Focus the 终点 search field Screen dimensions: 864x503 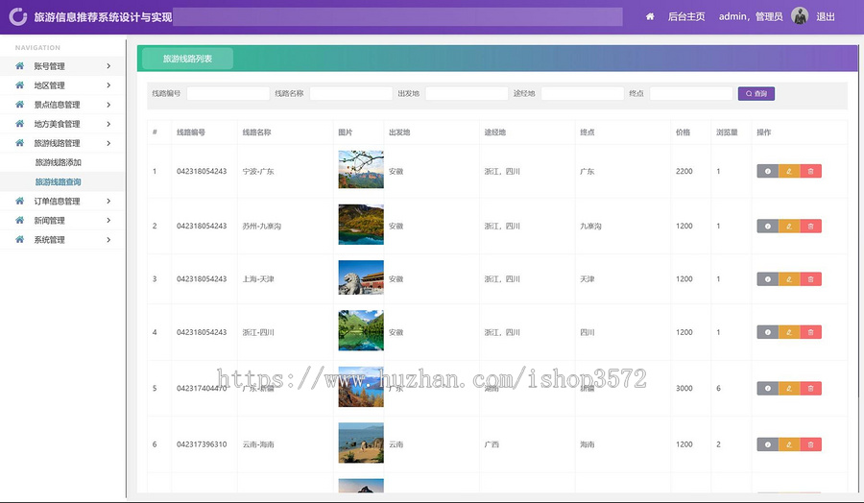(x=691, y=94)
